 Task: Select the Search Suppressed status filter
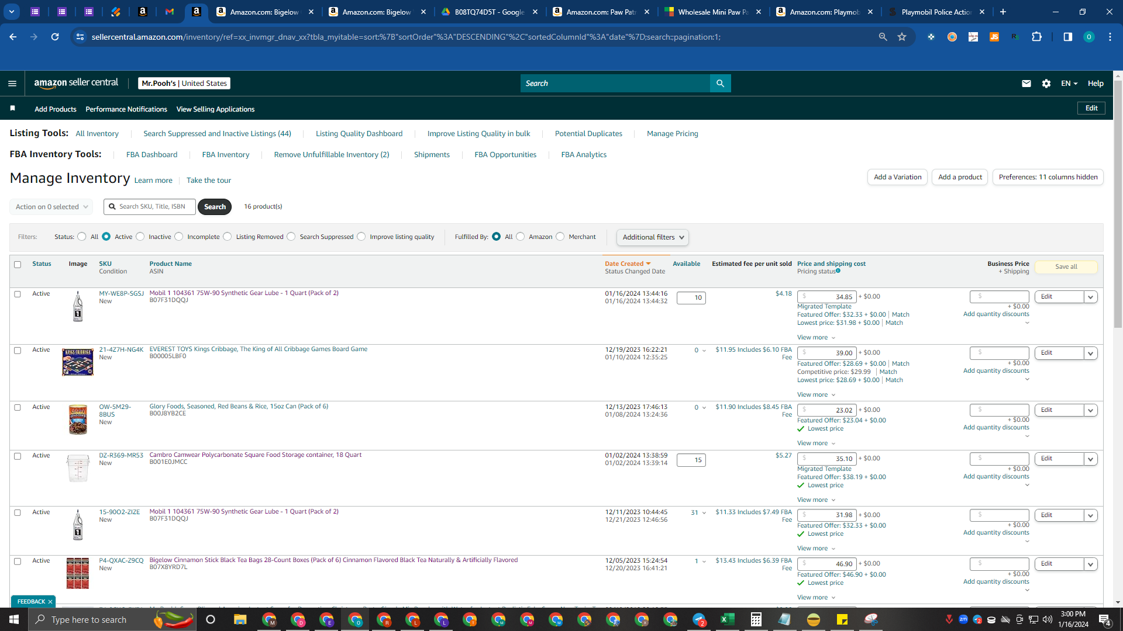[x=291, y=237]
